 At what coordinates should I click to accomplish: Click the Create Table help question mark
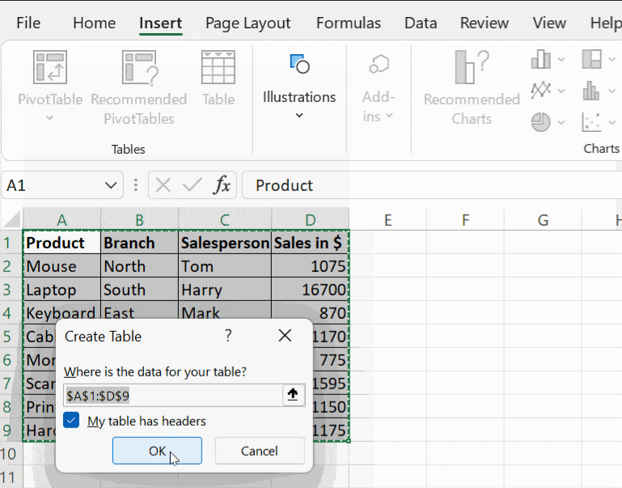228,336
